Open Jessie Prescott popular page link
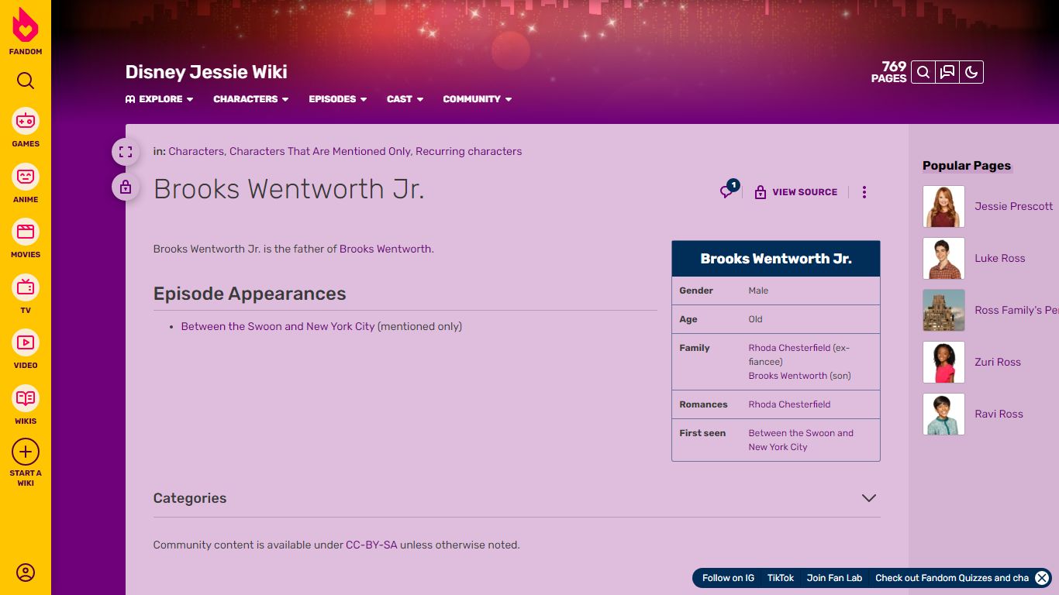This screenshot has width=1059, height=595. (1013, 206)
